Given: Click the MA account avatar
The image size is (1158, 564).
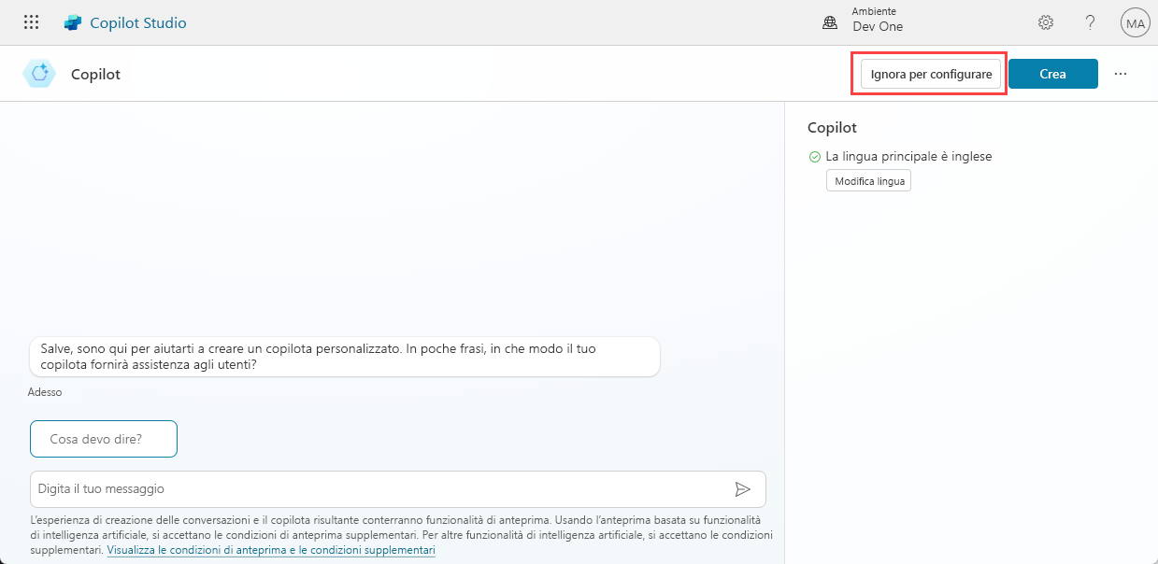Looking at the screenshot, I should 1135,21.
